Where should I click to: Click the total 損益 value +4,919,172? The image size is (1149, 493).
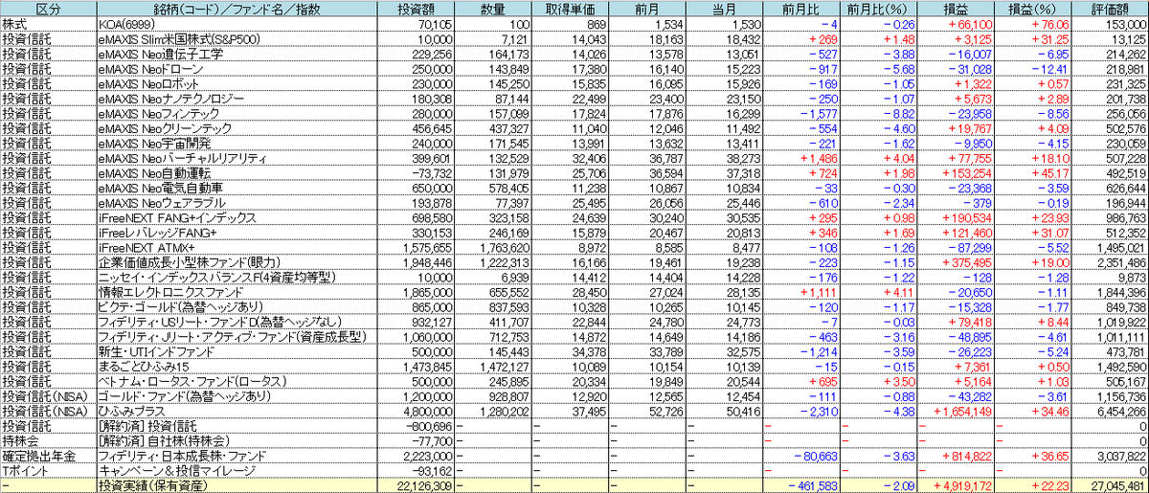(x=956, y=485)
